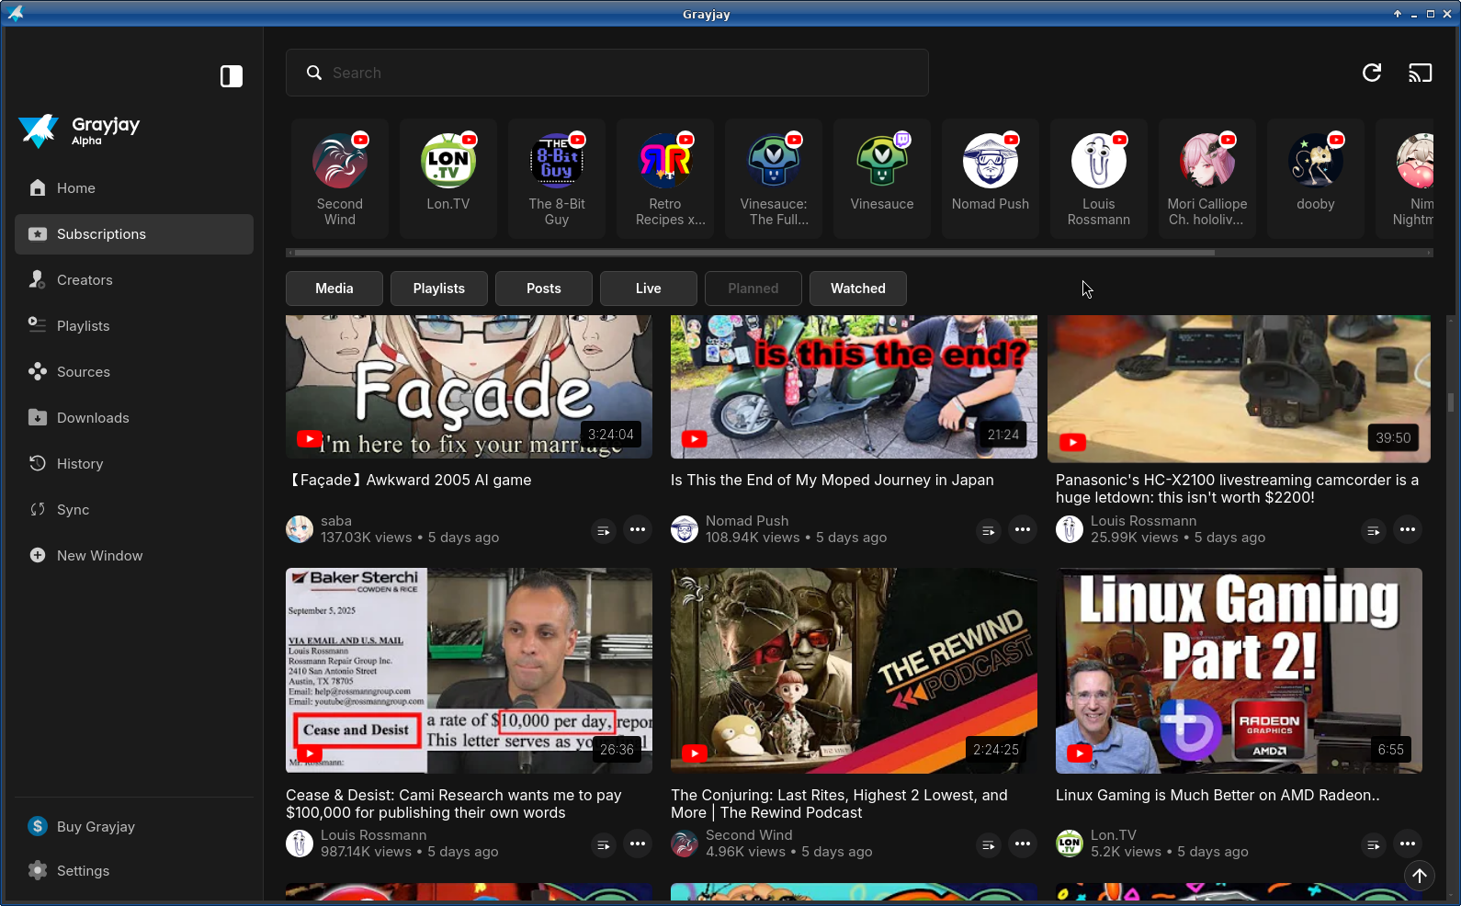Select the Mori Calliope channel avatar
Screen dimensions: 1461x906
pos(1207,161)
